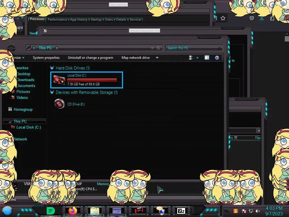The height and width of the screenshot is (217, 289).
Task: Switch to Task Manager Performance tab
Action: click(57, 19)
